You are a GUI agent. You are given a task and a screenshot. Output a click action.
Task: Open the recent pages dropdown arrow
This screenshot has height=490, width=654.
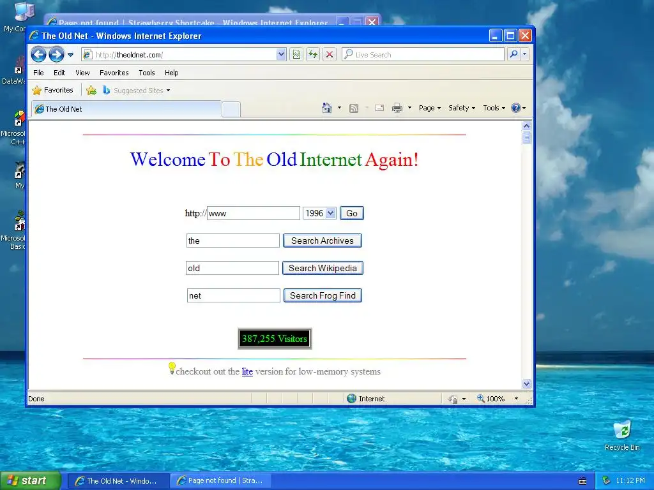click(x=70, y=55)
